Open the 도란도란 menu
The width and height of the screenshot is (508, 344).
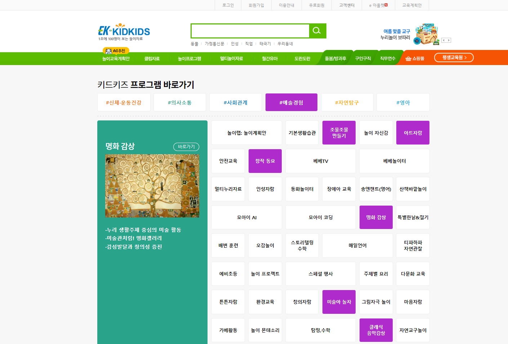pos(302,59)
